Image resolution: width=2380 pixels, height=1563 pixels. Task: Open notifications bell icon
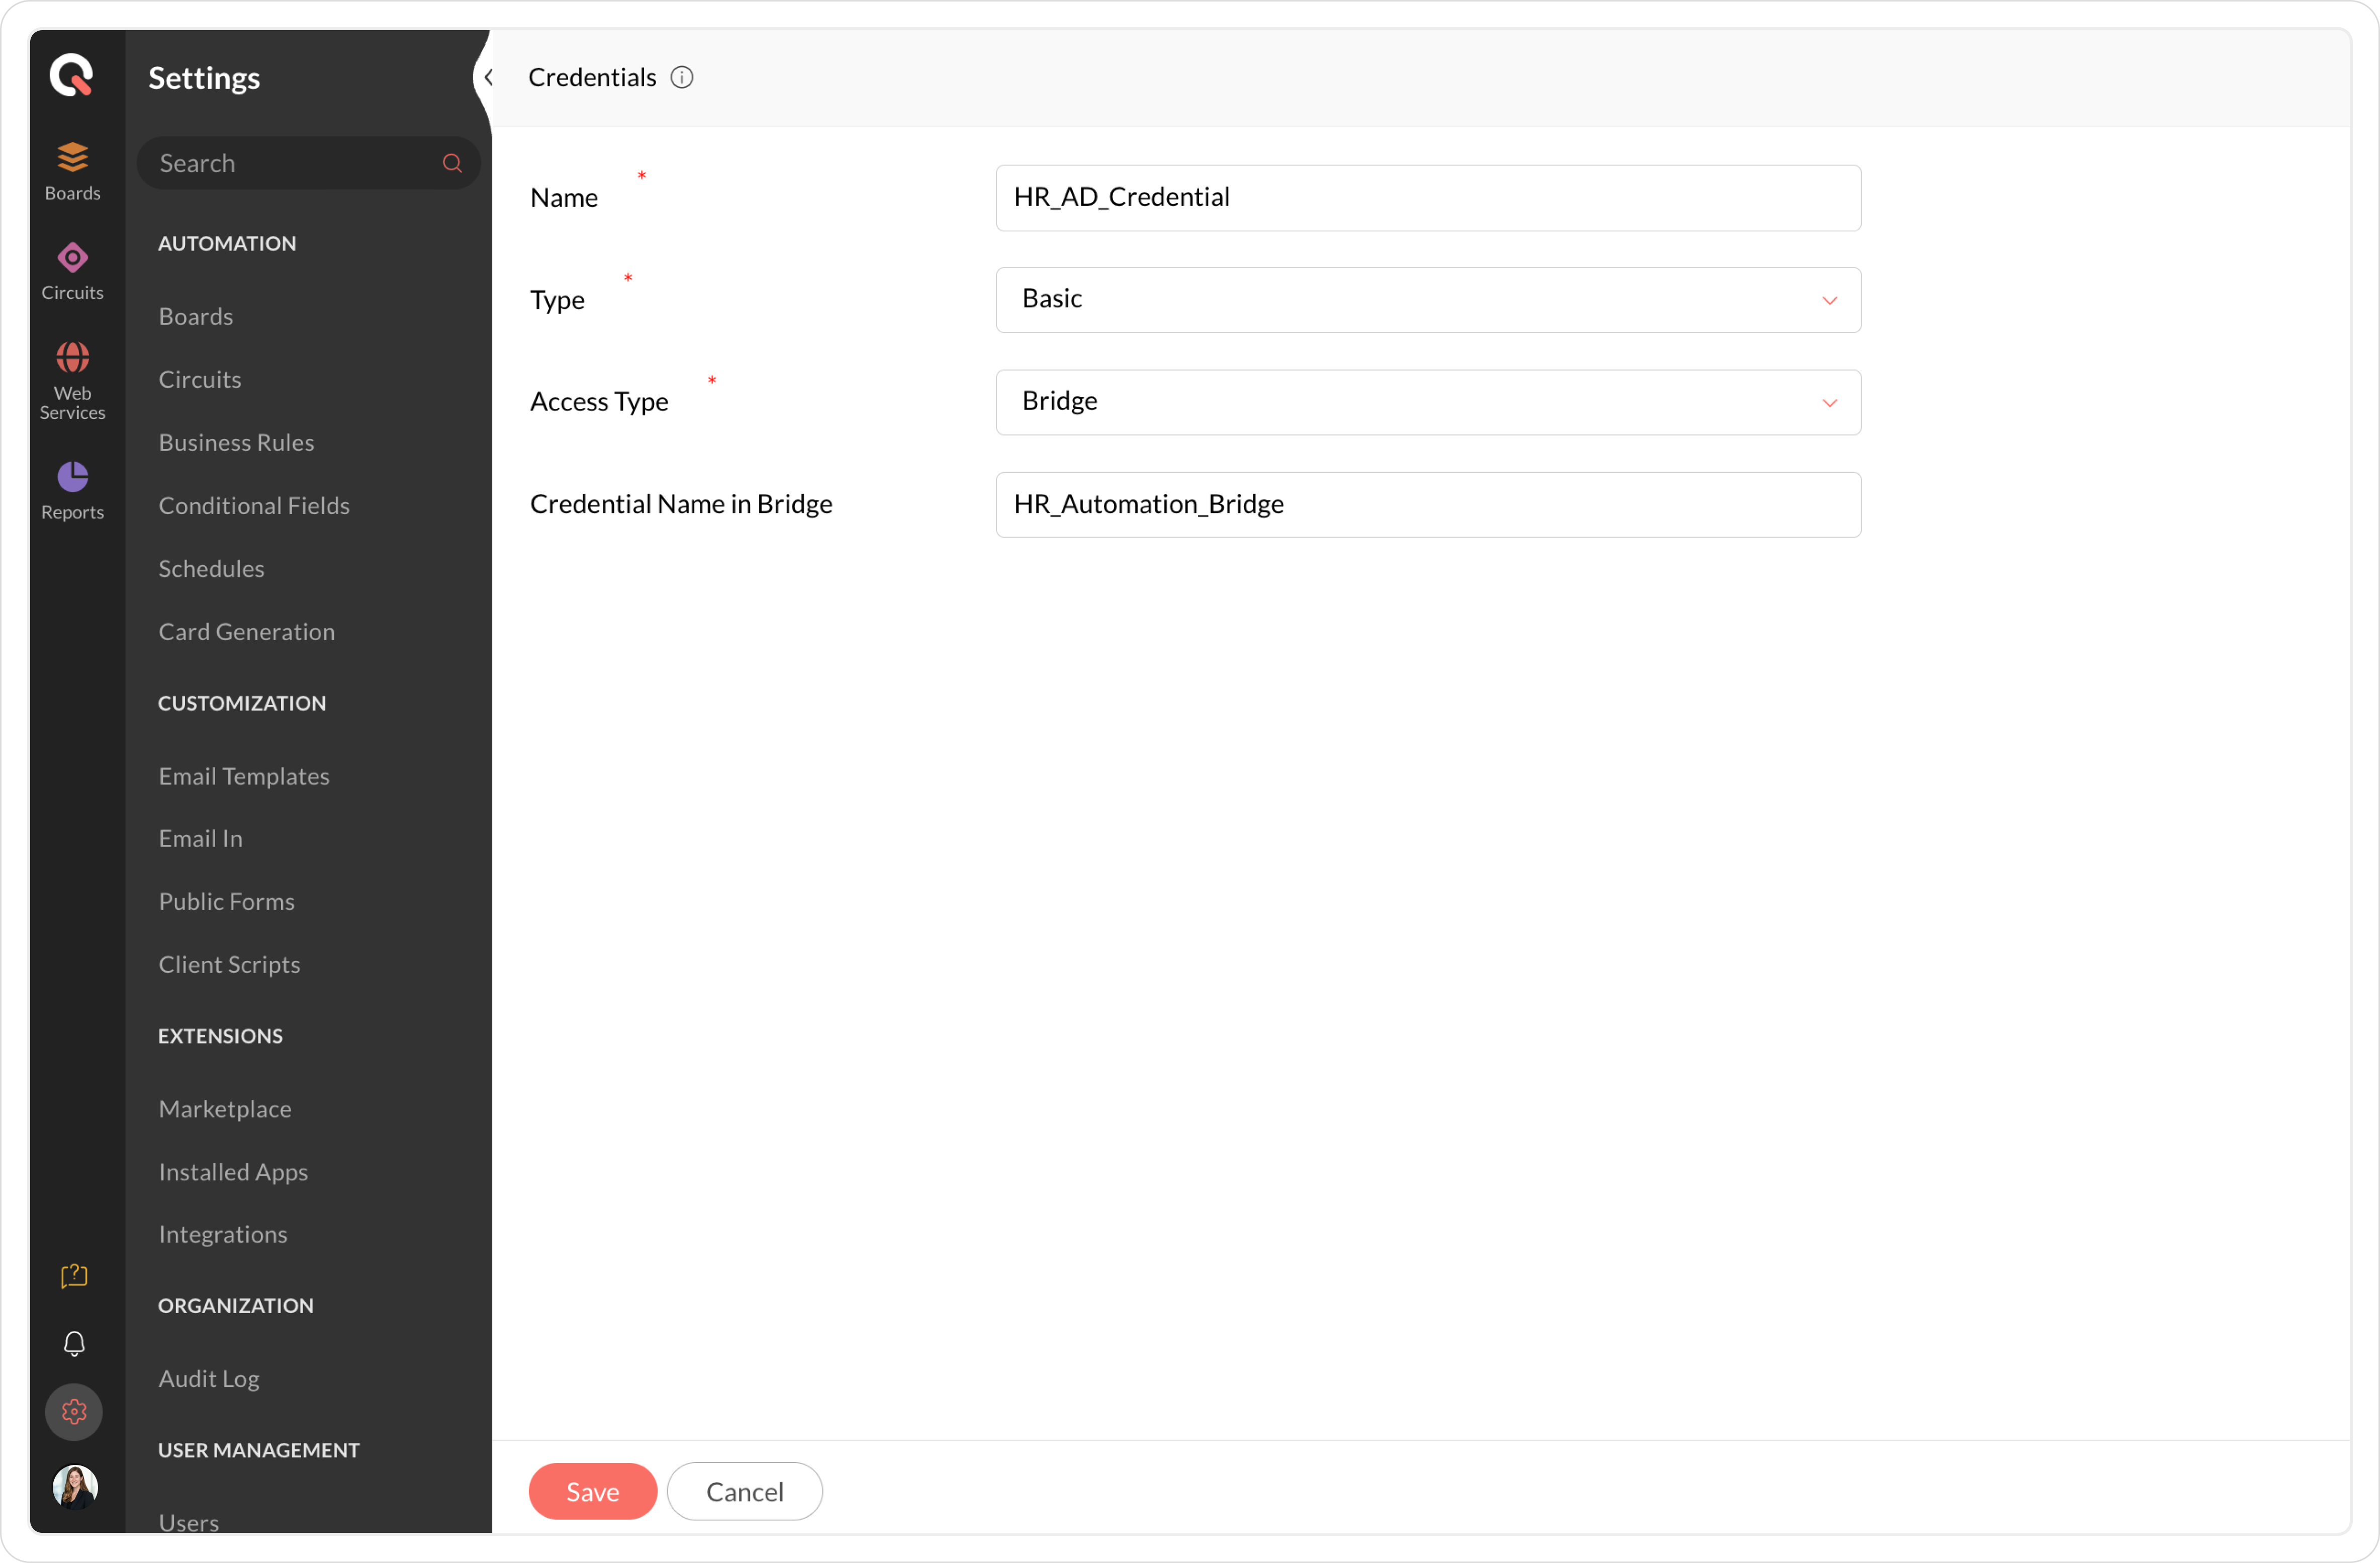(74, 1343)
